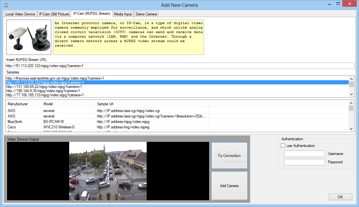Switch to the Local Video Device tab
This screenshot has width=359, height=207.
click(20, 14)
